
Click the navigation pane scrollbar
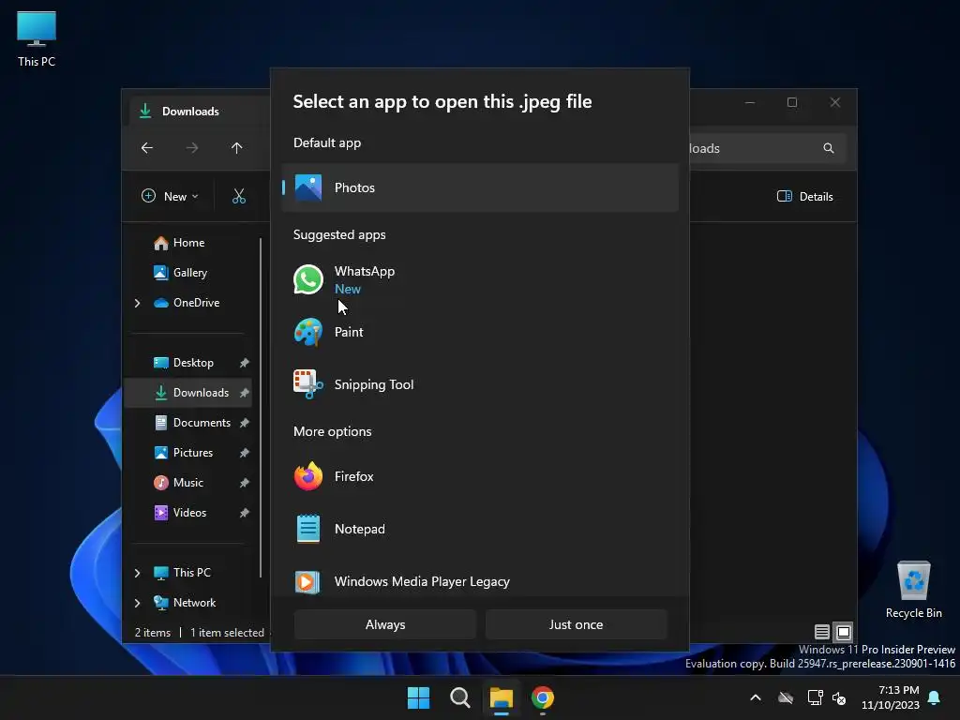[261, 407]
